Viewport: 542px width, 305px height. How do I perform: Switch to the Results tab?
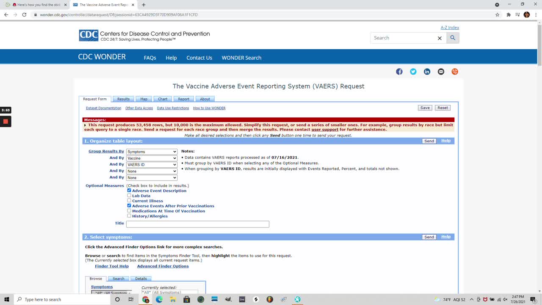click(124, 99)
